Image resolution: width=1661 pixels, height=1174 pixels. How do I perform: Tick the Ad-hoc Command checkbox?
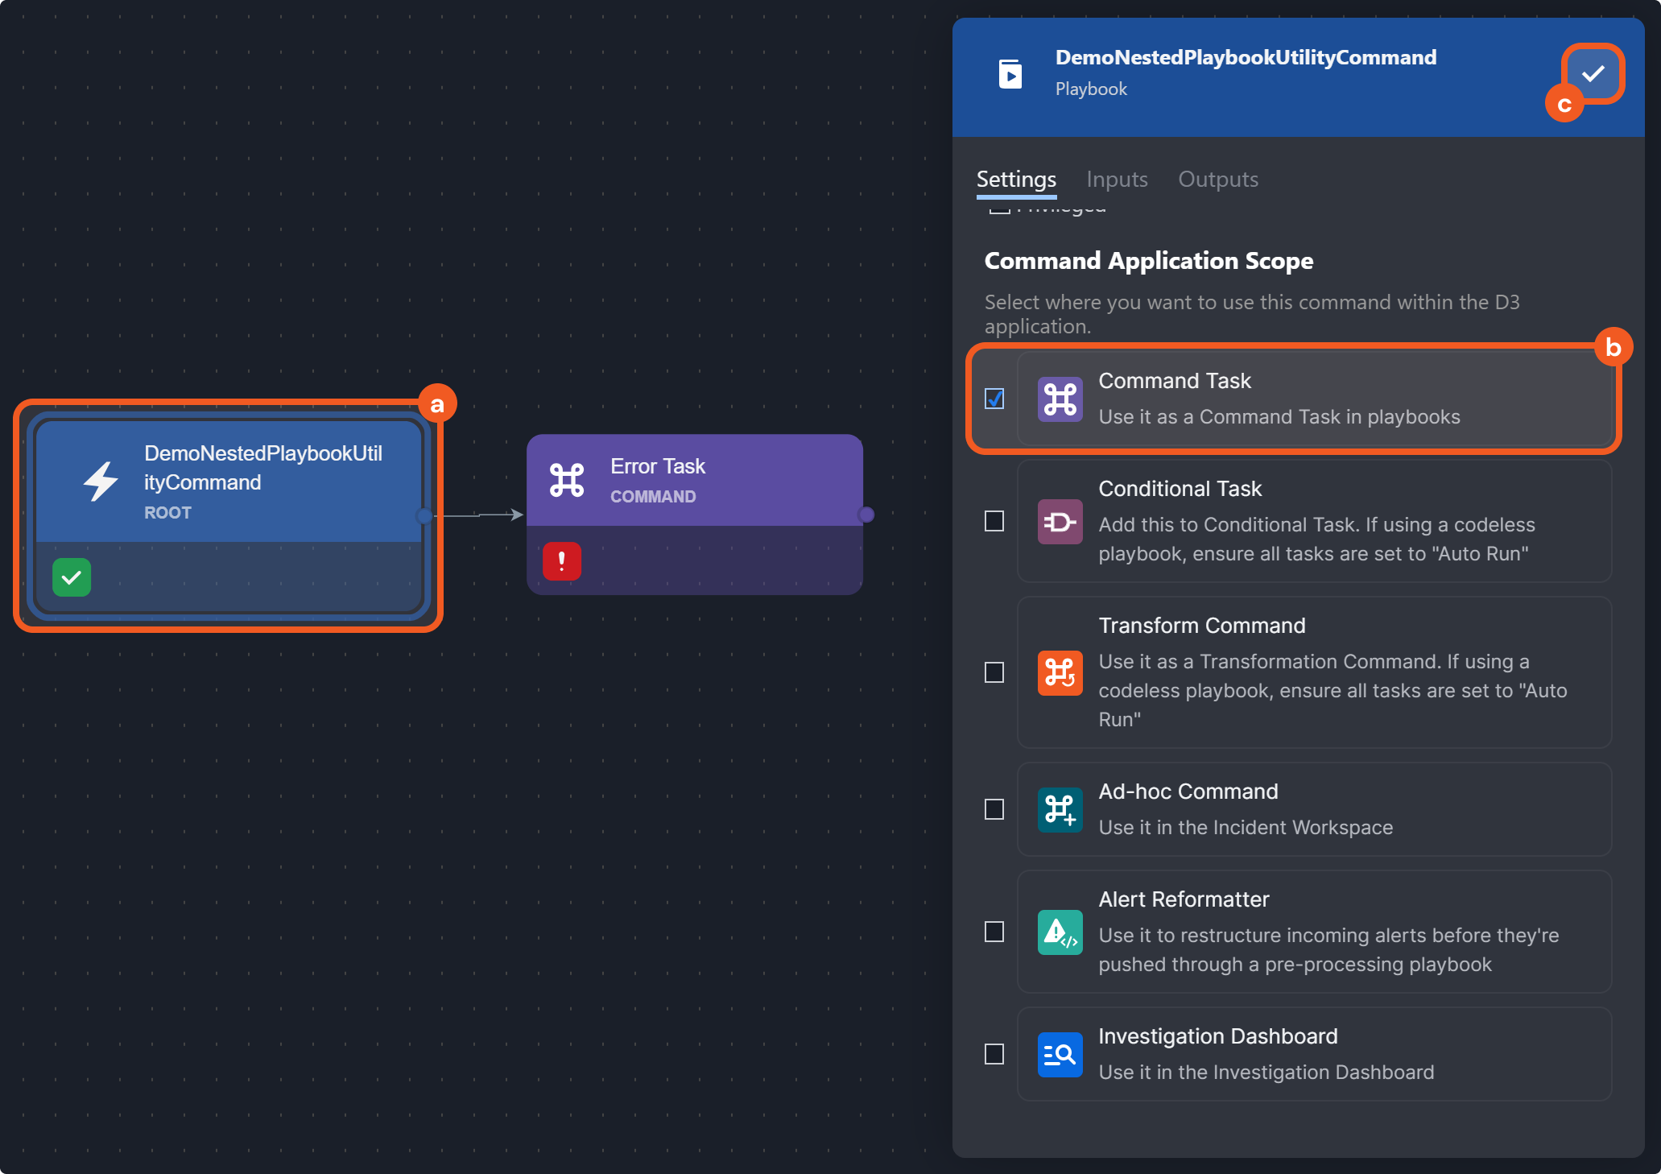(x=994, y=809)
